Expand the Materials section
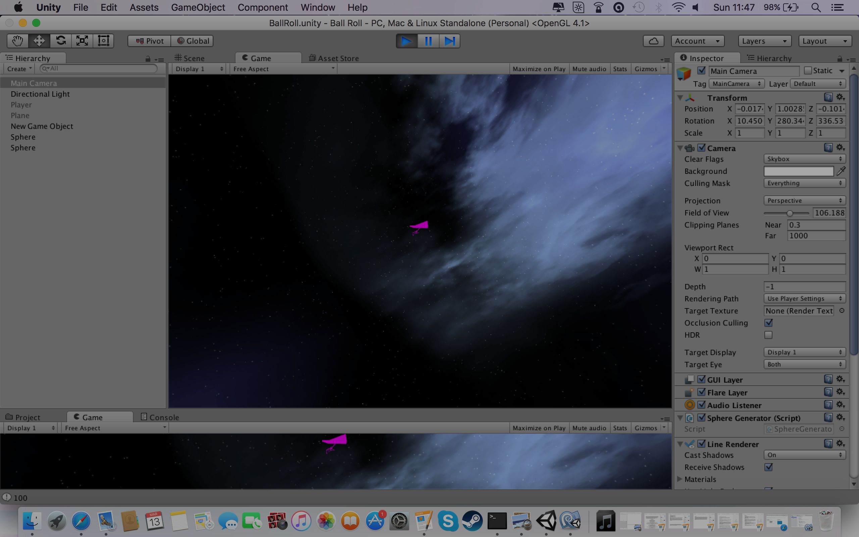 (x=680, y=479)
